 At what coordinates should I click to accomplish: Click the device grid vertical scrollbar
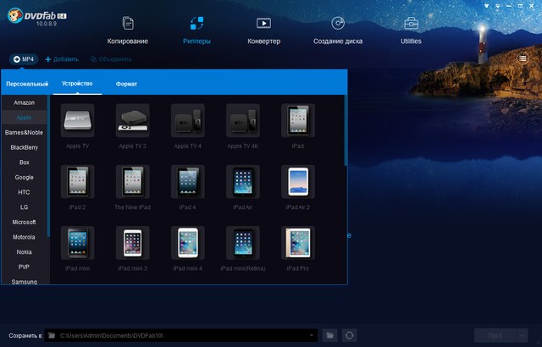(346, 130)
